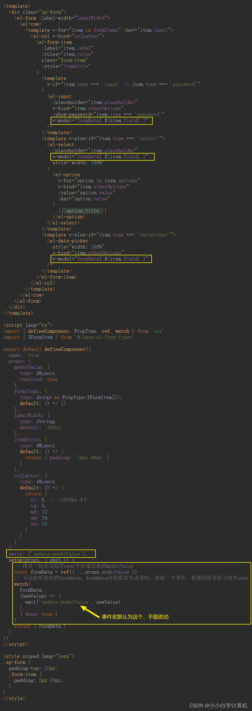The image size is (252, 711).
Task: Click the modelValue: { prop definition
Action: pyautogui.click(x=32, y=367)
